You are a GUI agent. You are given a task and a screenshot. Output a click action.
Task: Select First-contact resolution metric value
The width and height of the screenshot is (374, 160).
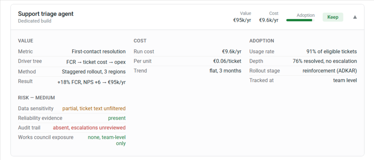[98, 52]
